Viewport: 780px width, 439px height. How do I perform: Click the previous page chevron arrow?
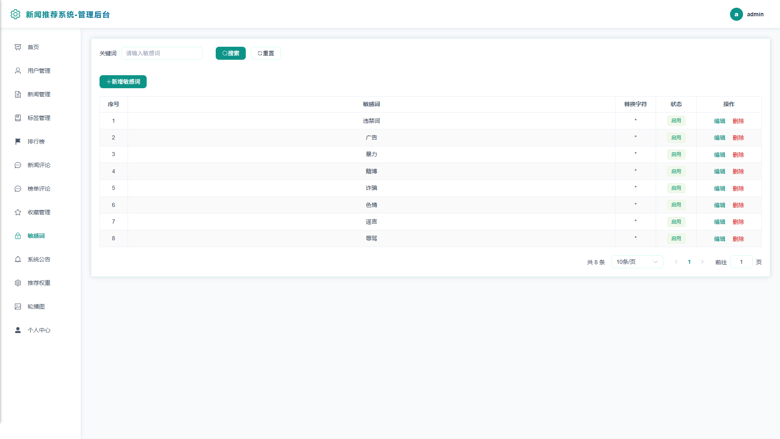(x=676, y=262)
